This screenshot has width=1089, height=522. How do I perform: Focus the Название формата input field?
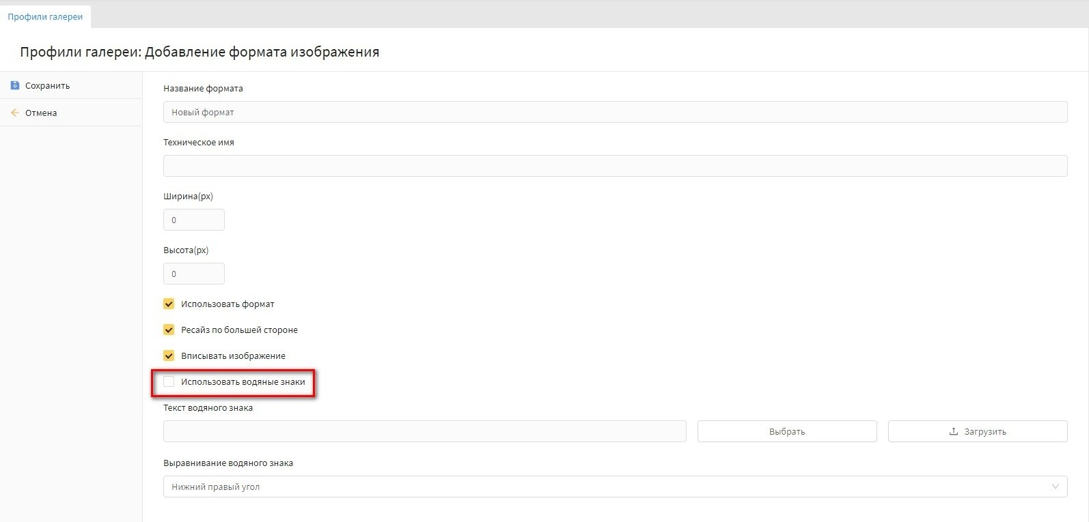click(614, 112)
